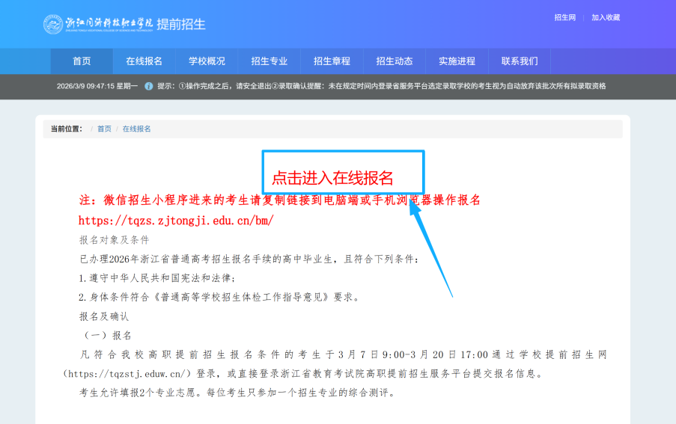Click 在线报名 in the breadcrumb trail
This screenshot has height=424, width=676.
(137, 129)
